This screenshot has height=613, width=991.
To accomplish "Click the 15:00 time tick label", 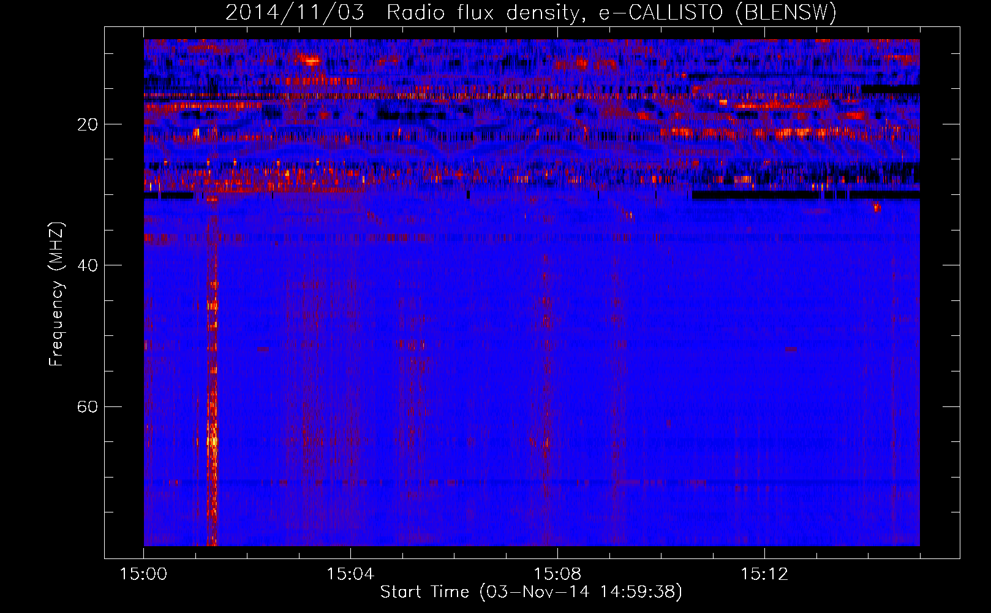I will tap(144, 574).
